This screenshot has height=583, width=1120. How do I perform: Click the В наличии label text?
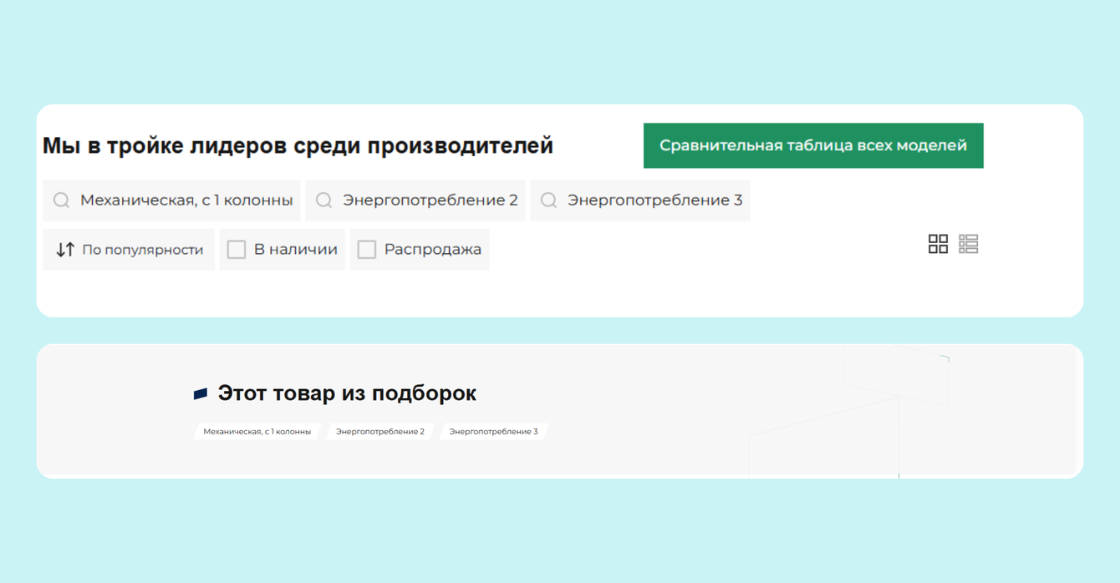pyautogui.click(x=296, y=250)
